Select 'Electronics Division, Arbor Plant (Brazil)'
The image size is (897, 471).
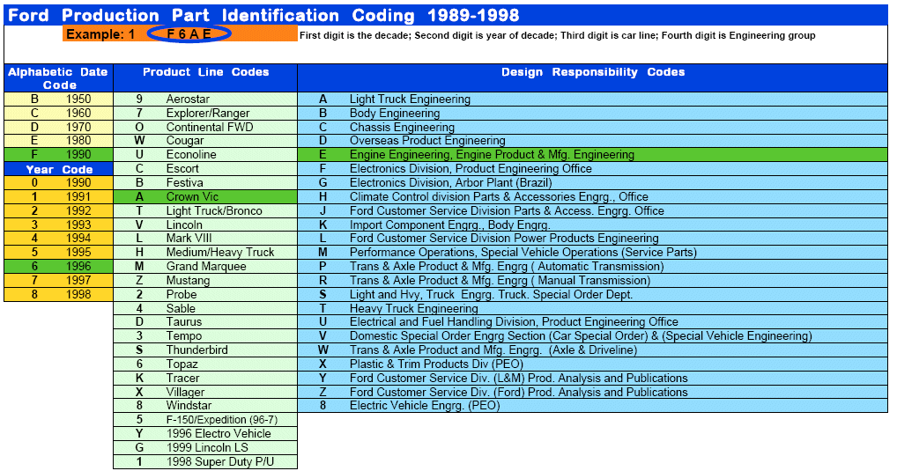pyautogui.click(x=593, y=183)
